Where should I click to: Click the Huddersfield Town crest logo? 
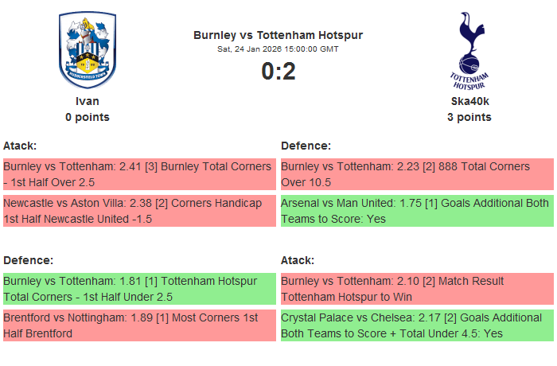pos(88,49)
